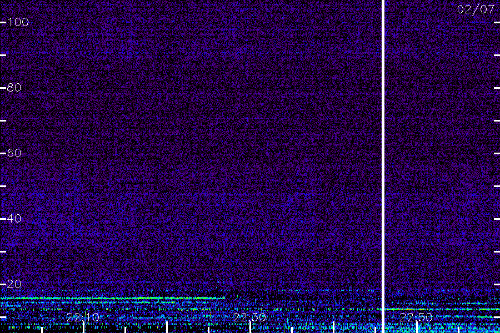
Task: Click the 80 frequency axis label
Action: pyautogui.click(x=14, y=88)
